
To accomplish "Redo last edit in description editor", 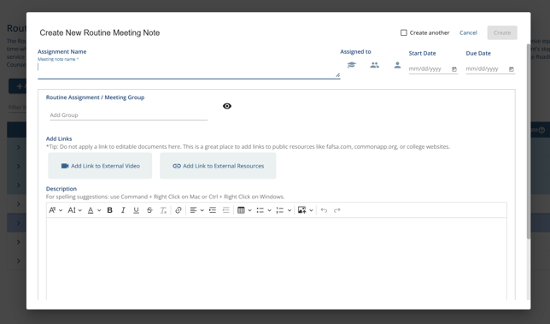I will point(337,210).
